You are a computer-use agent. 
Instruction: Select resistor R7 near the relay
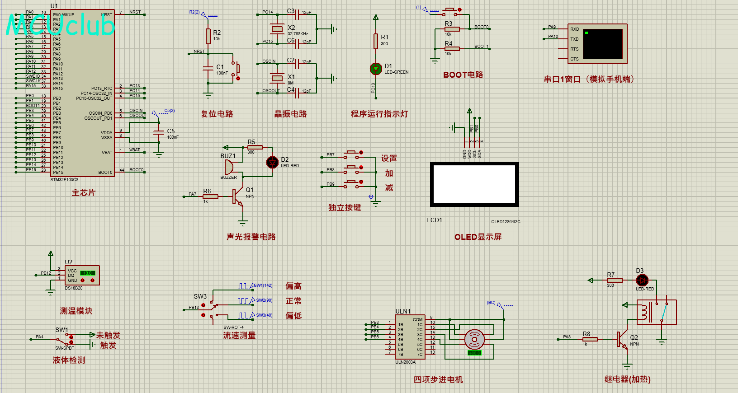pos(615,281)
